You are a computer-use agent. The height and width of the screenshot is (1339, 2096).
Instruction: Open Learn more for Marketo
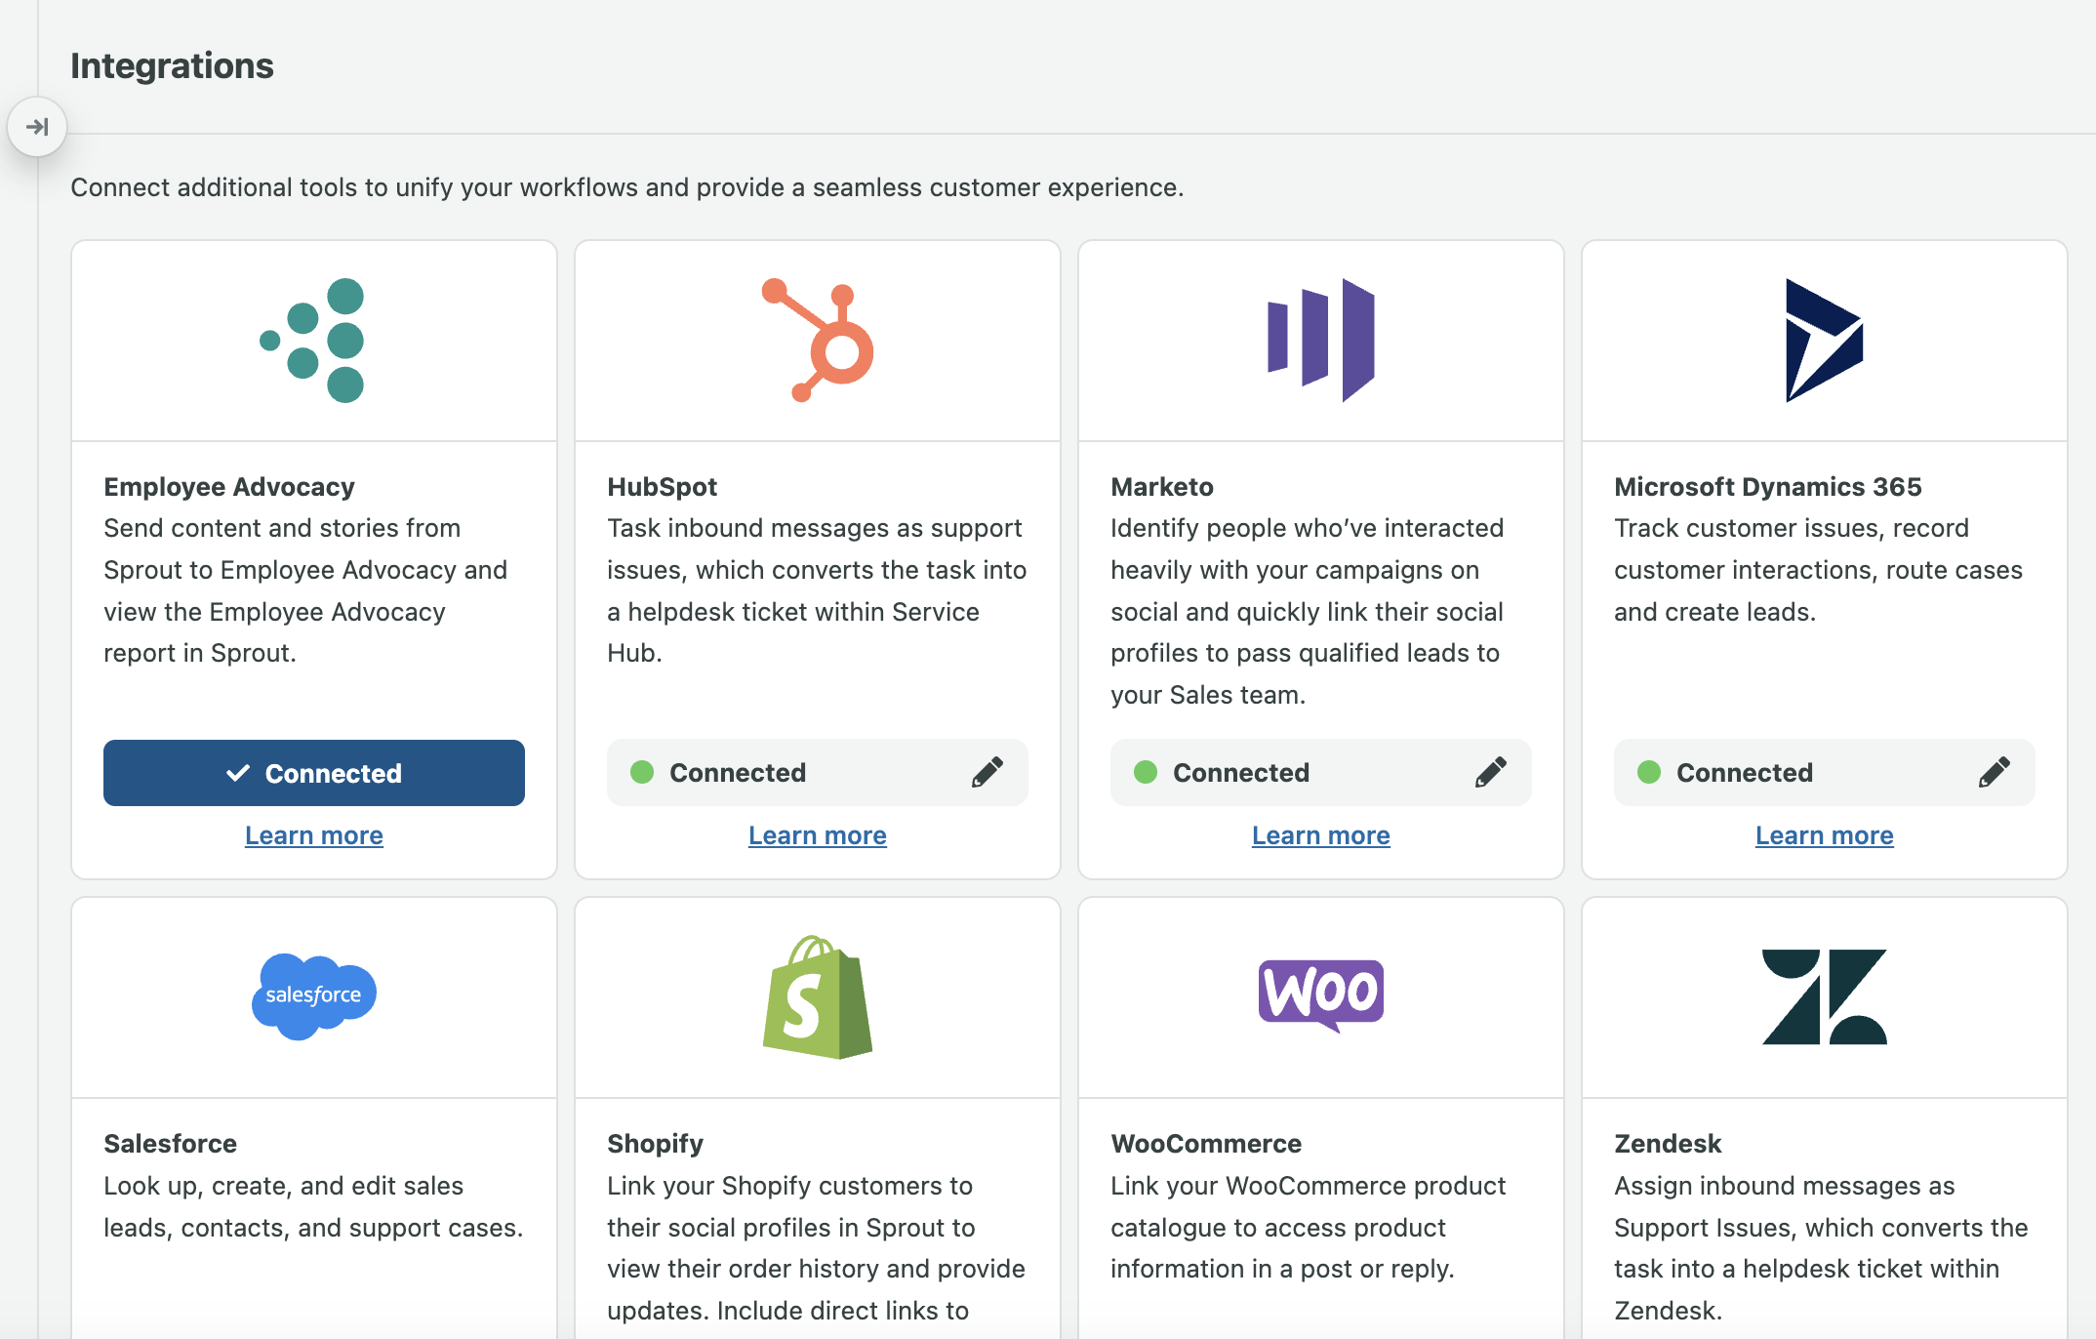tap(1321, 835)
